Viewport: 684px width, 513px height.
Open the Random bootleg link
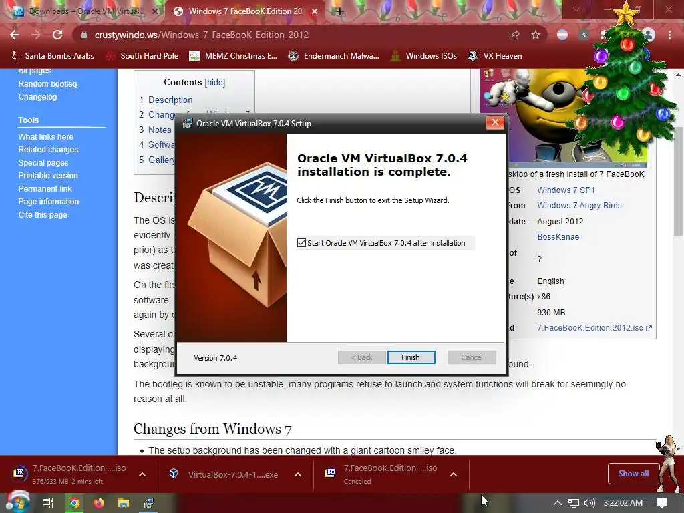click(x=47, y=83)
